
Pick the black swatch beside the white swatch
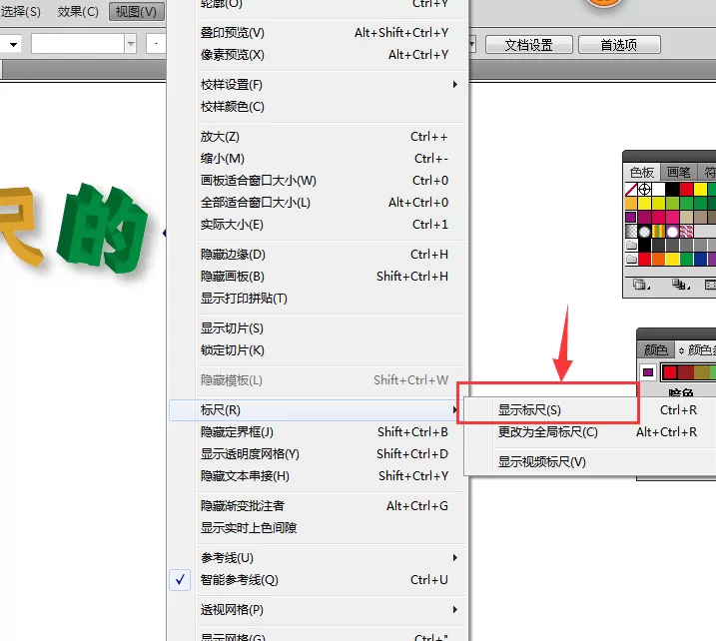[672, 189]
